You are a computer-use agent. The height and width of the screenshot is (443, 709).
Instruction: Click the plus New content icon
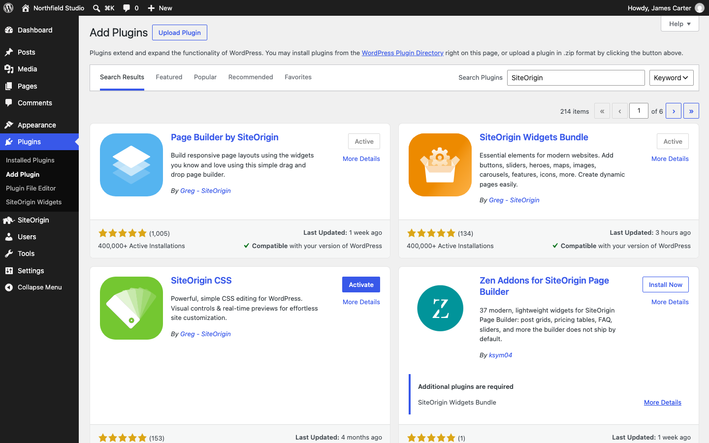151,8
